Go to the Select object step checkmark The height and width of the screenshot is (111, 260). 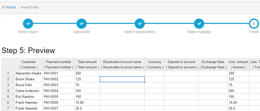point(28,24)
